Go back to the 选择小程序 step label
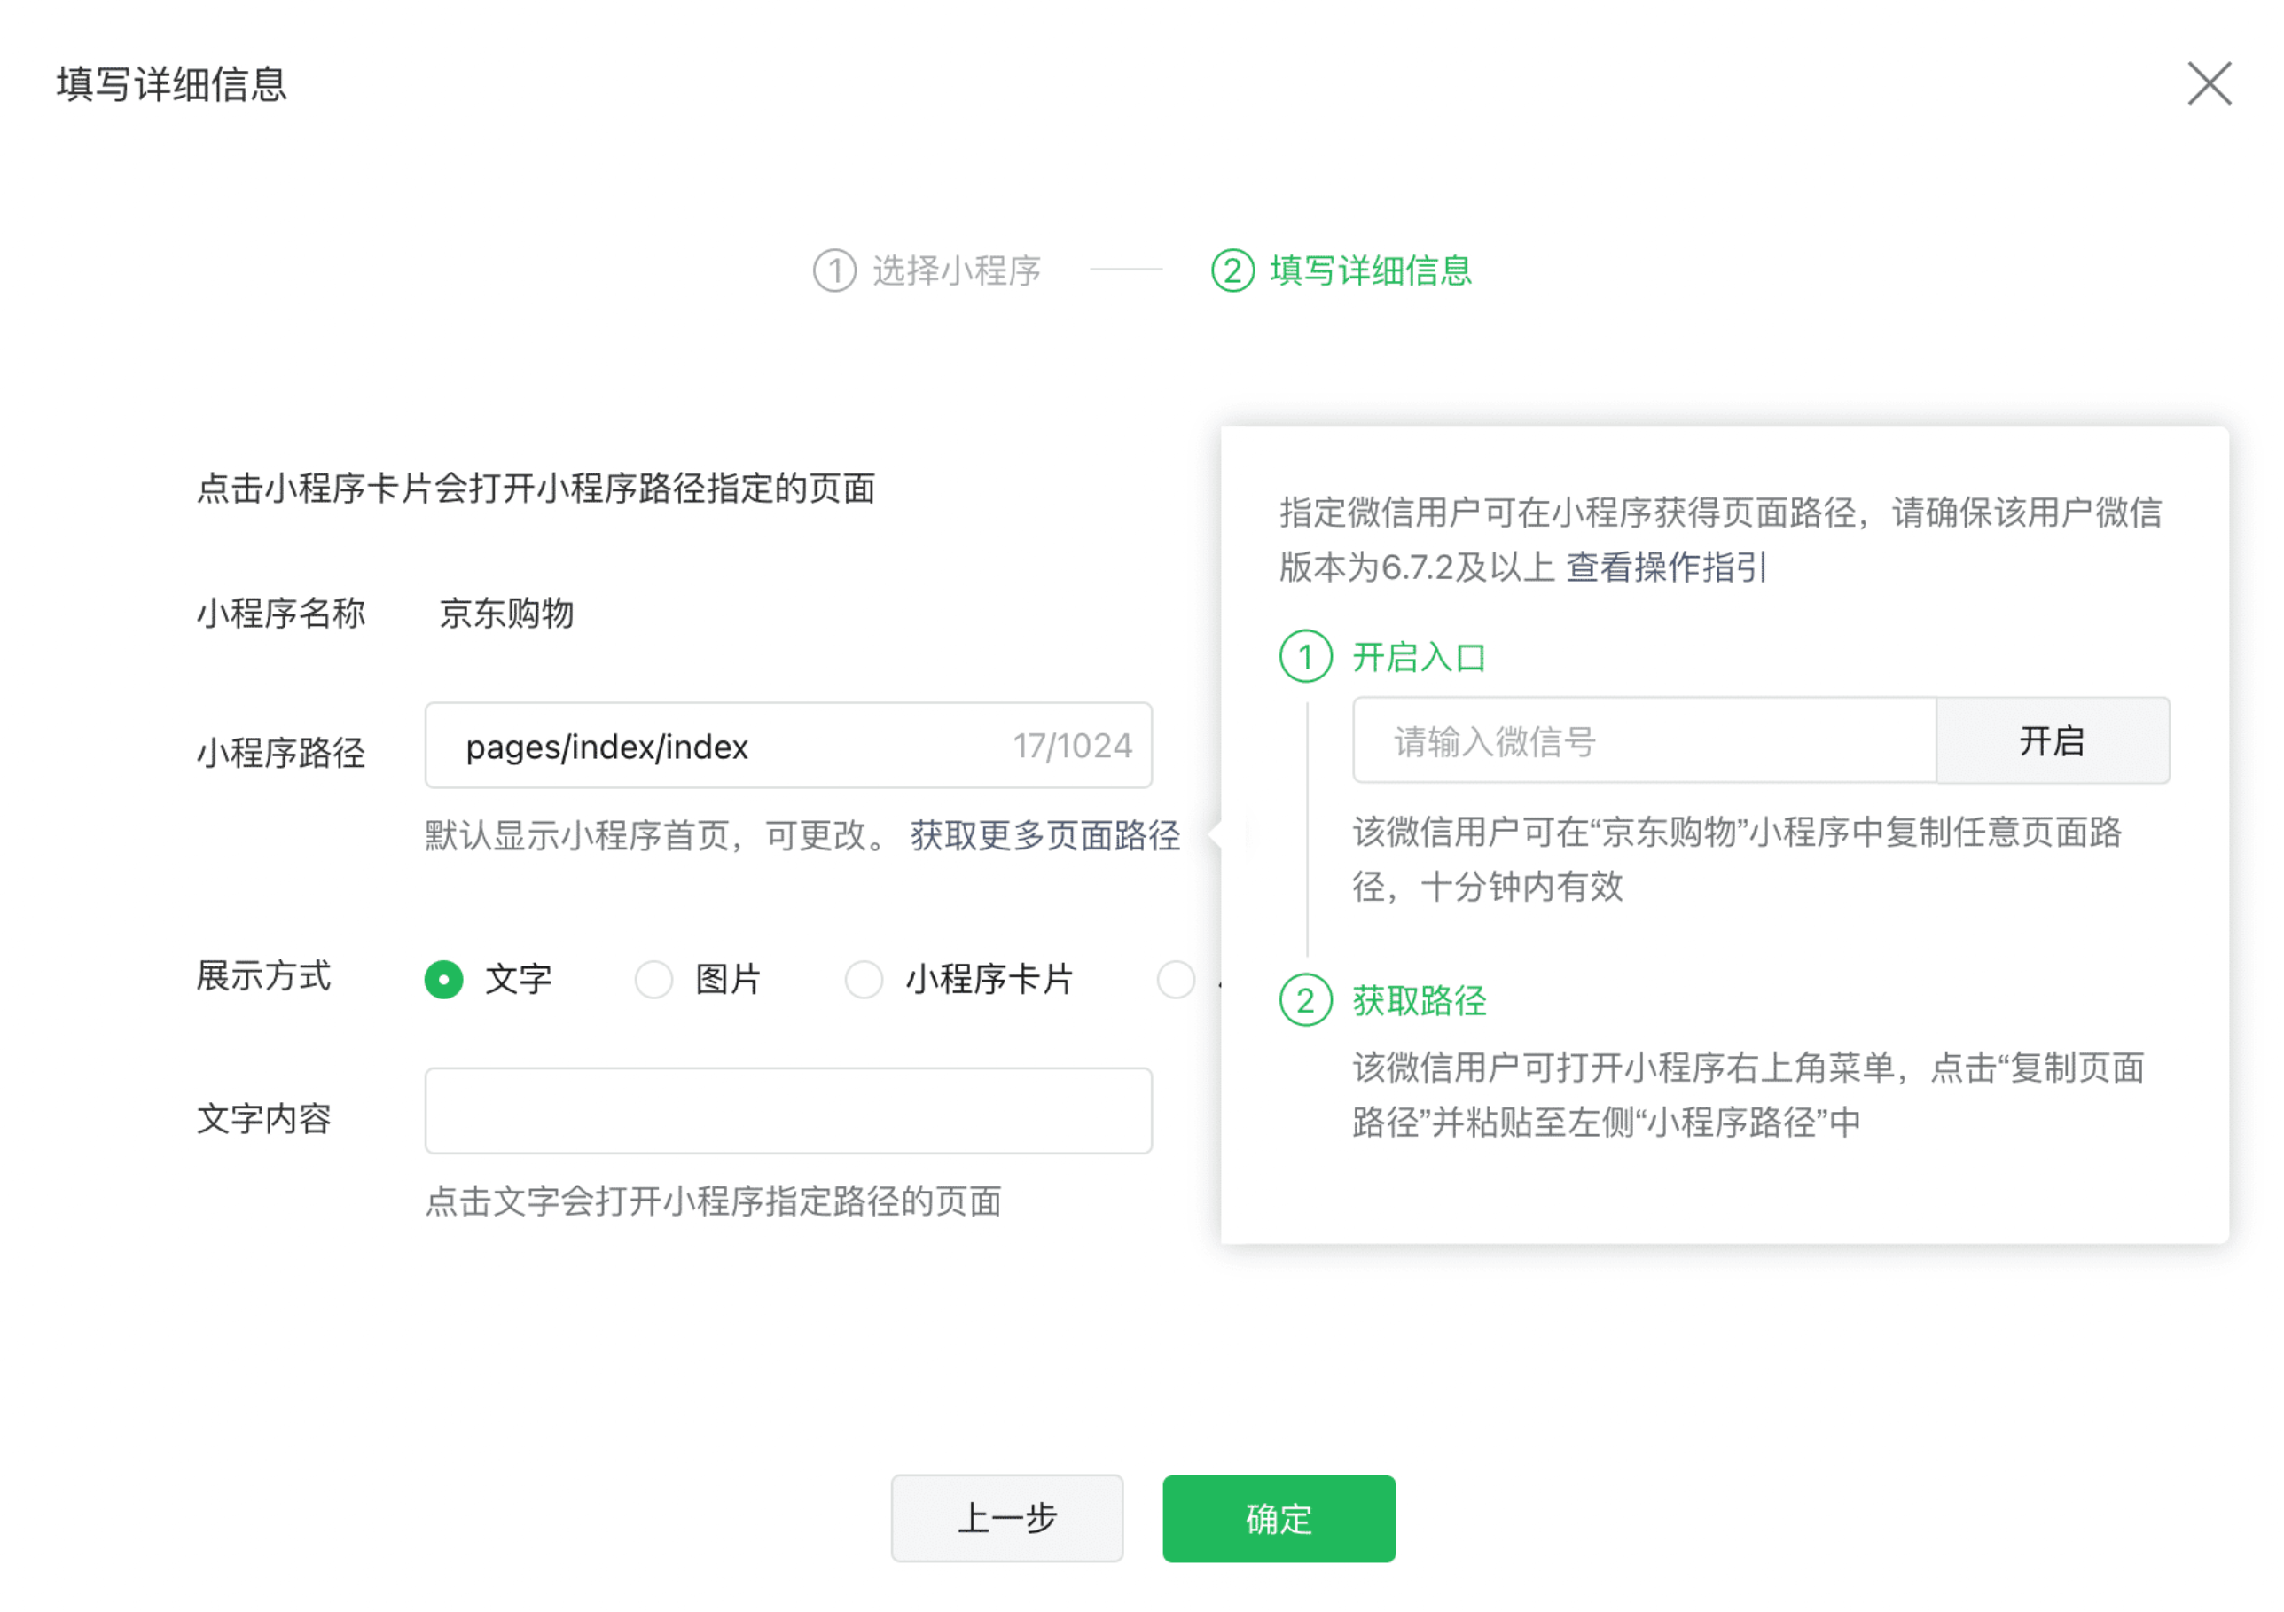This screenshot has width=2284, height=1612. [x=956, y=270]
